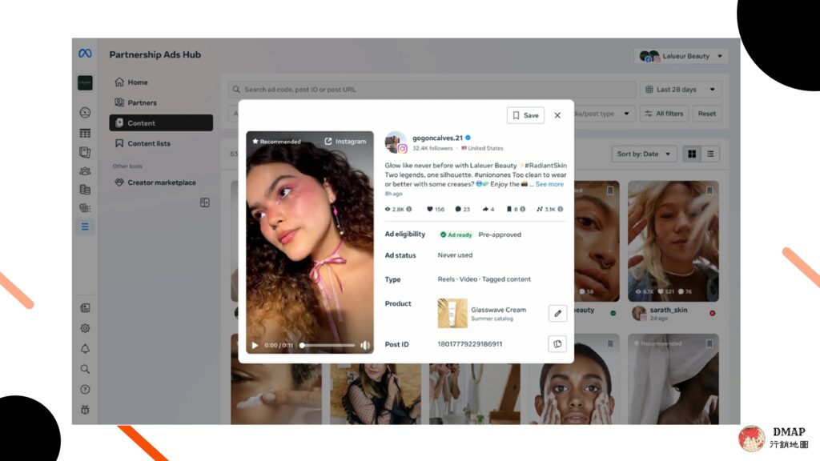
Task: Open the Sort by: Date dropdown
Action: pyautogui.click(x=644, y=154)
